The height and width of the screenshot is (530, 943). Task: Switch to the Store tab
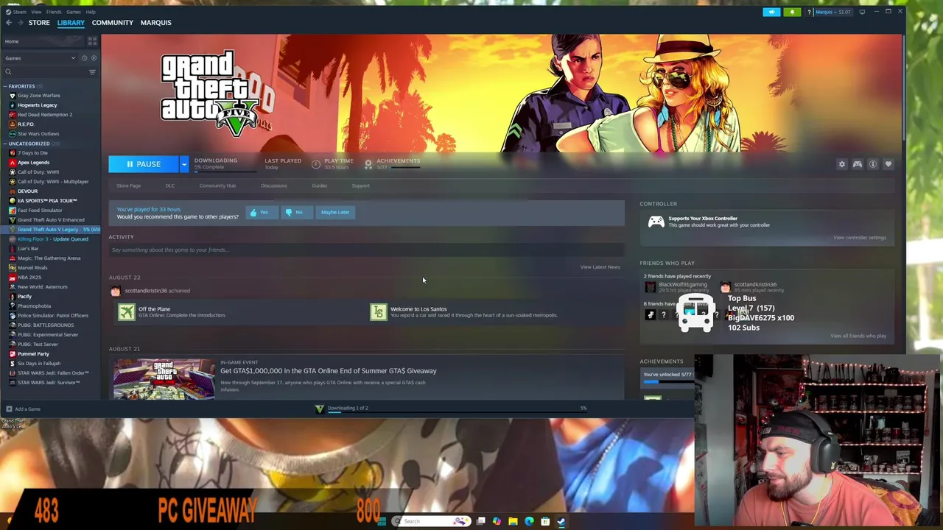[x=39, y=23]
